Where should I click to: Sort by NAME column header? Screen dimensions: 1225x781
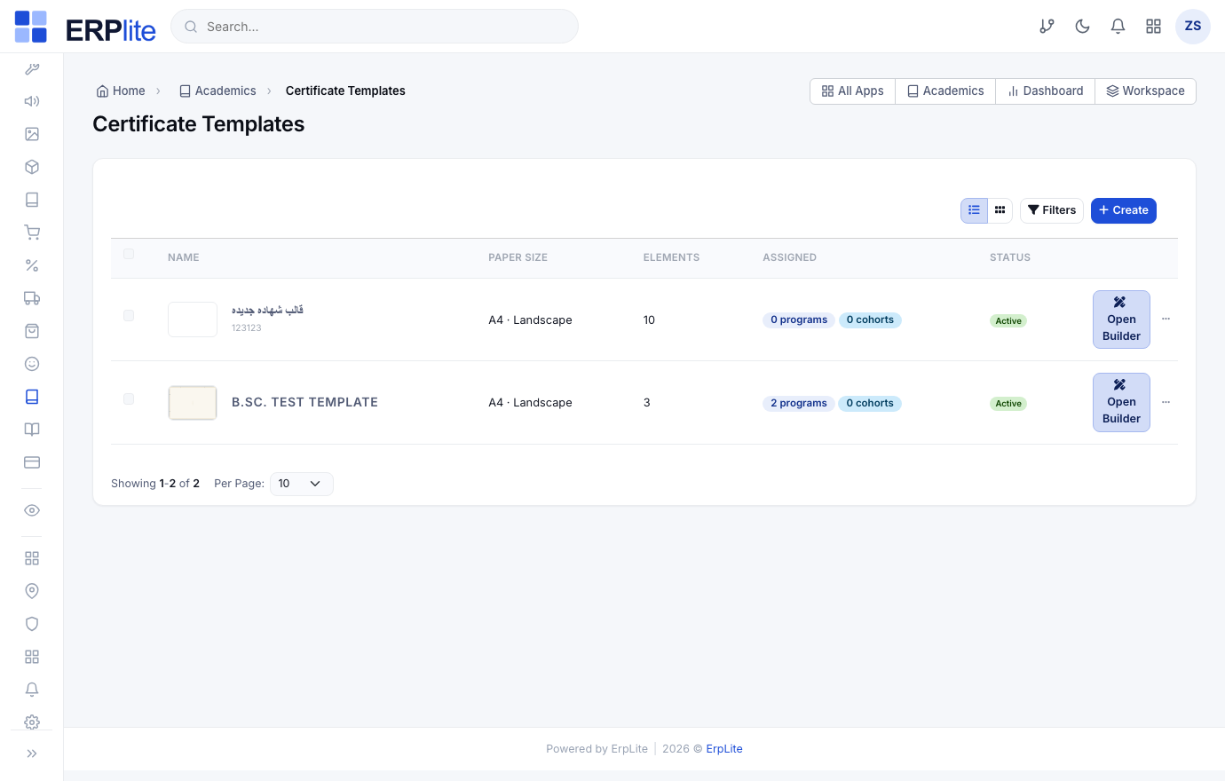tap(184, 257)
